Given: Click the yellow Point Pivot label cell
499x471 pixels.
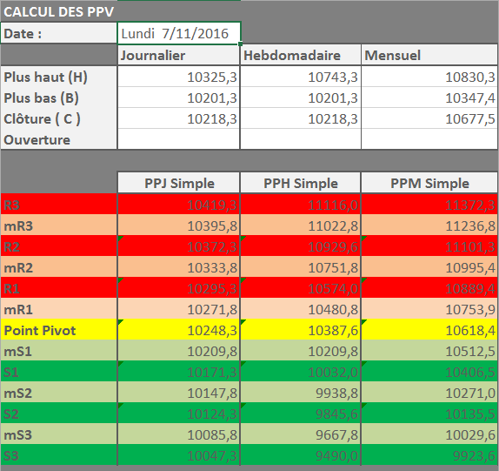Looking at the screenshot, I should 58,330.
